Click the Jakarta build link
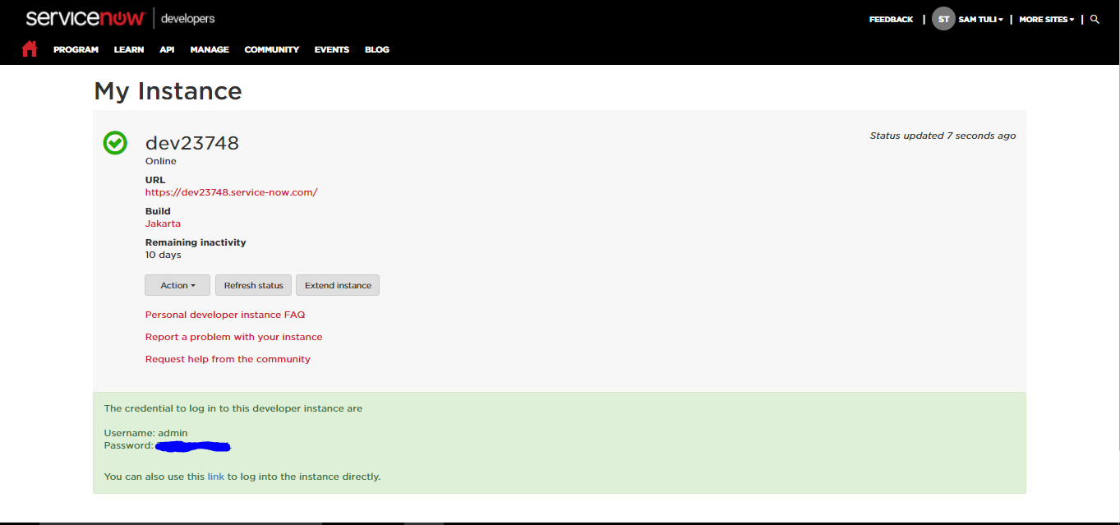 [x=163, y=223]
